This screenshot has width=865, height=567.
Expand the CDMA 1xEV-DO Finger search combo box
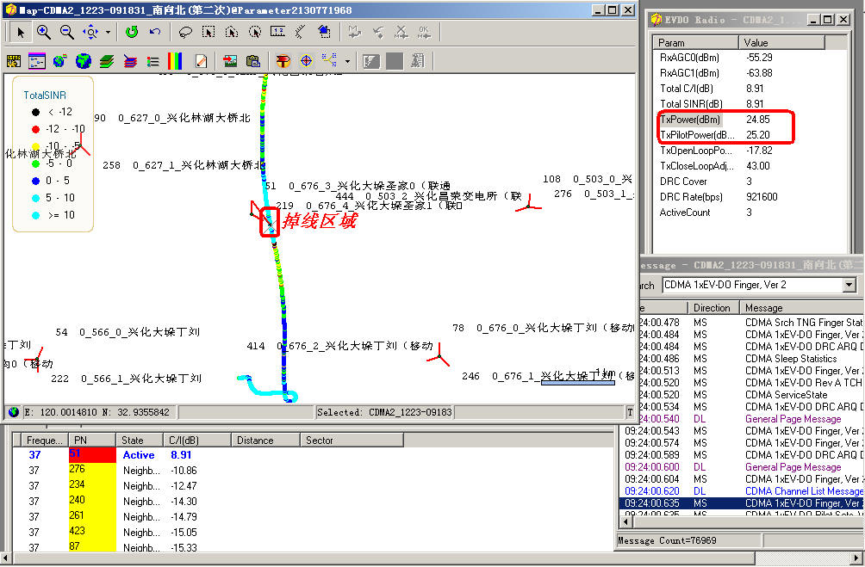(x=849, y=285)
